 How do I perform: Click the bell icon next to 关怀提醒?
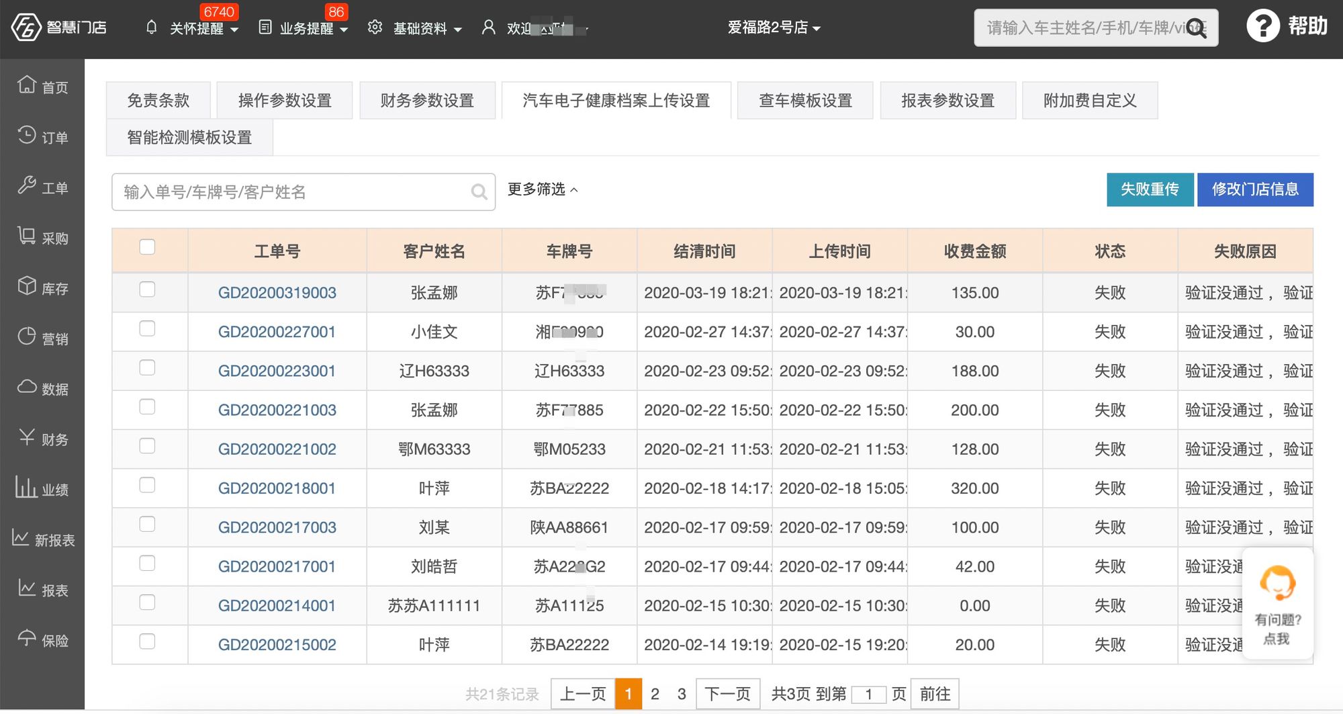(152, 28)
